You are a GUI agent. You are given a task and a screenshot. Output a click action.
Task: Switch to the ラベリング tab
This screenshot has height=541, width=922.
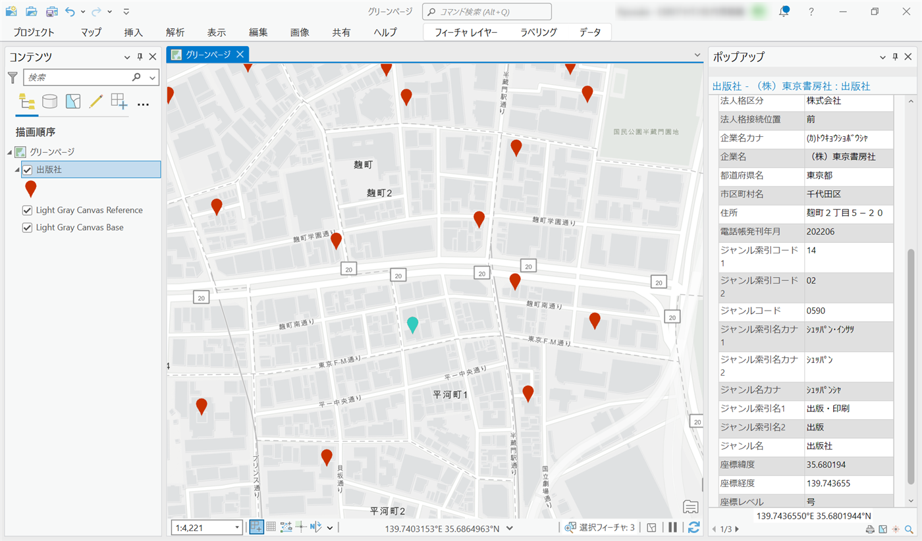538,32
